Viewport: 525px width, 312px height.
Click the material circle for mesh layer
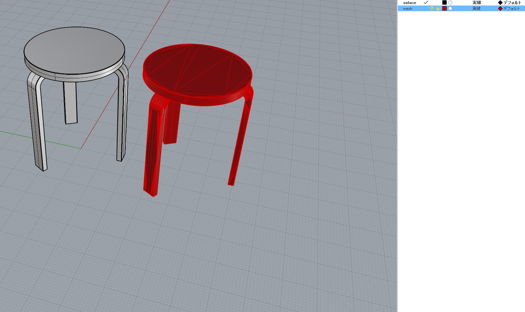click(450, 9)
